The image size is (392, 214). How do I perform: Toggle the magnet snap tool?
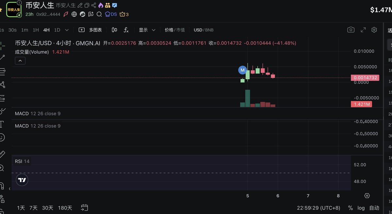tap(2, 186)
